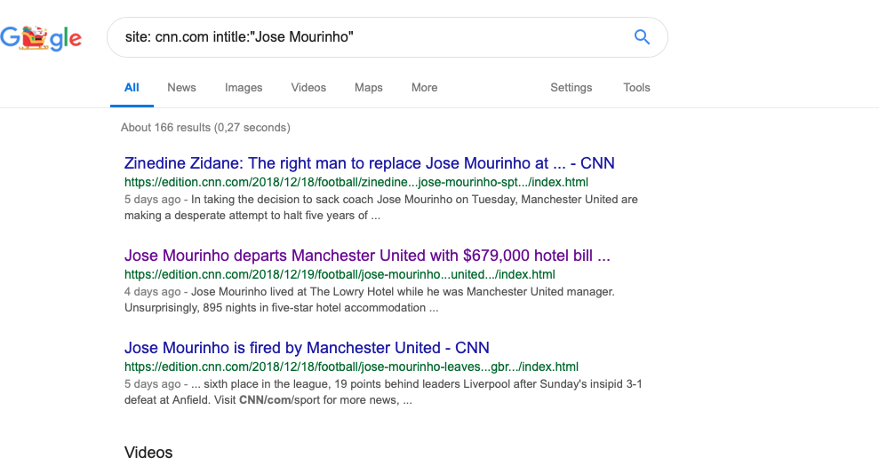Click the 'About 166 results' count text
The width and height of the screenshot is (879, 473).
coord(205,128)
